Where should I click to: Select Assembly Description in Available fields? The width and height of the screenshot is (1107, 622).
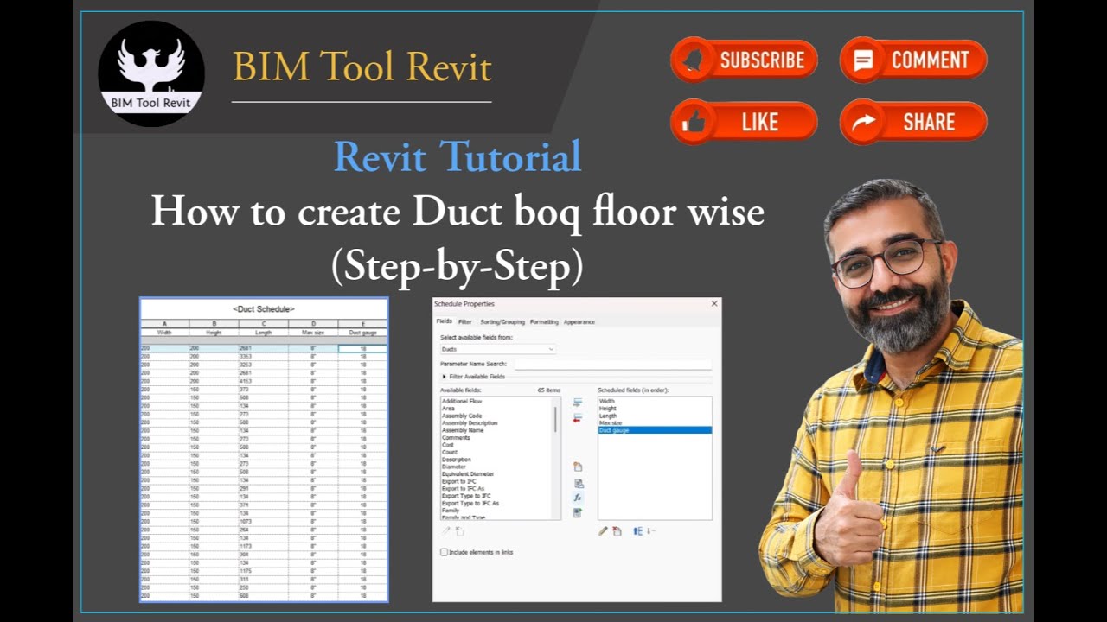(470, 423)
